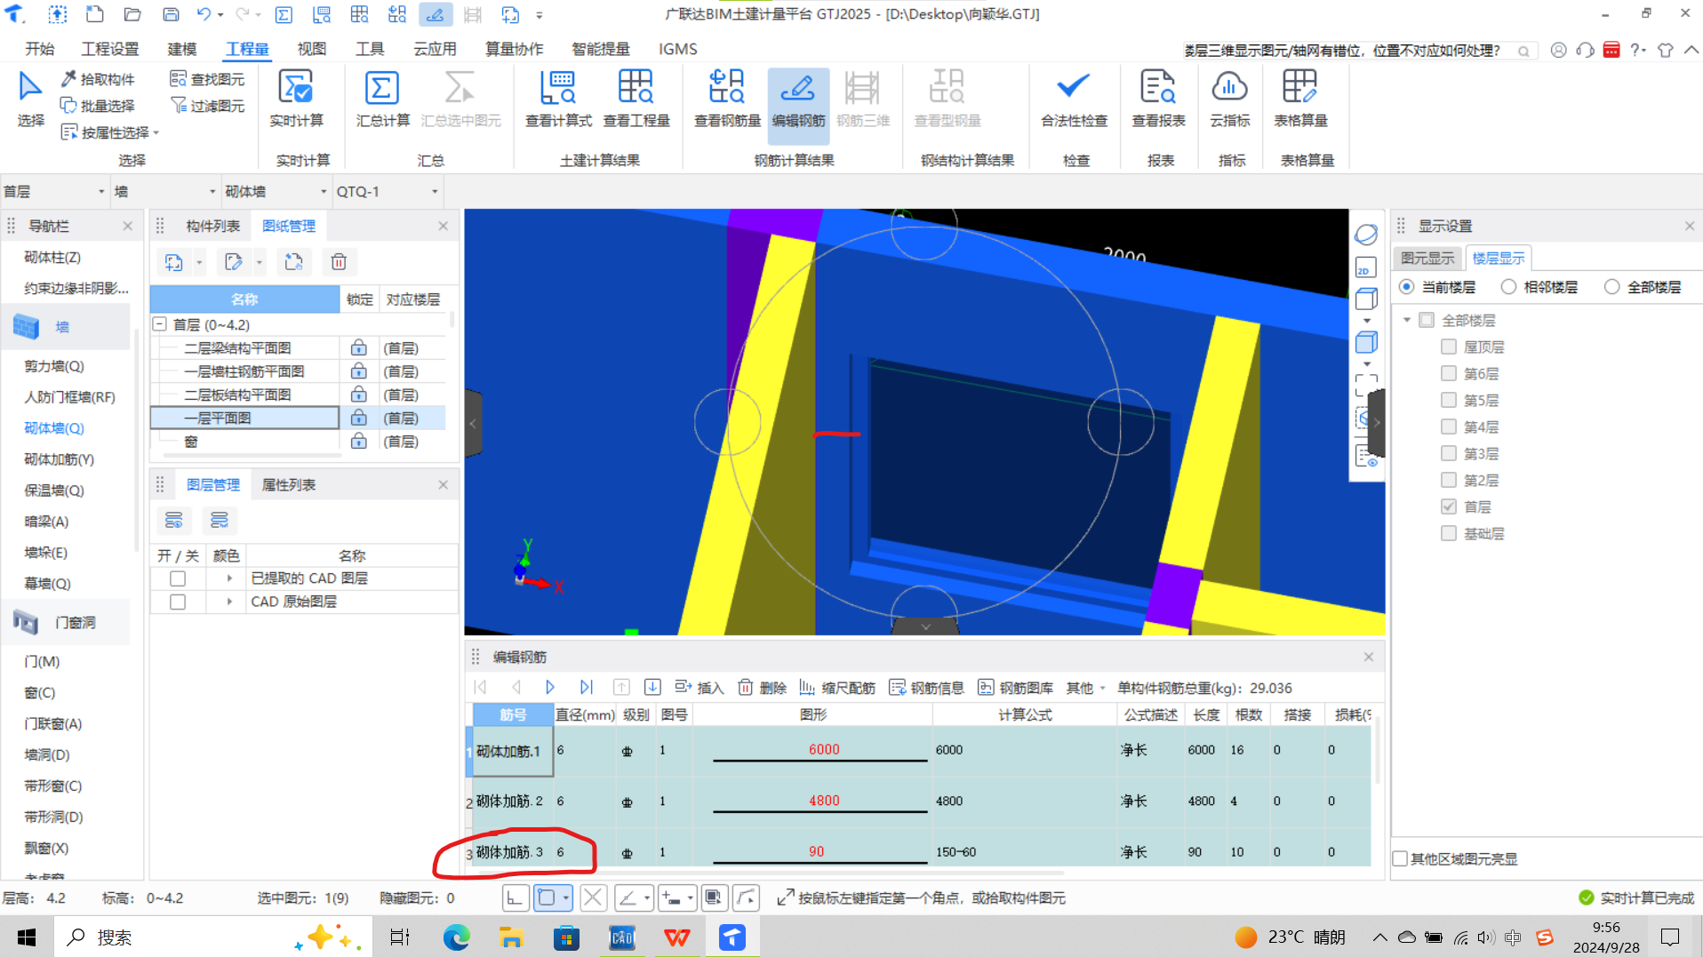Switch viewport to 2D view icon
The width and height of the screenshot is (1703, 957).
(1366, 267)
